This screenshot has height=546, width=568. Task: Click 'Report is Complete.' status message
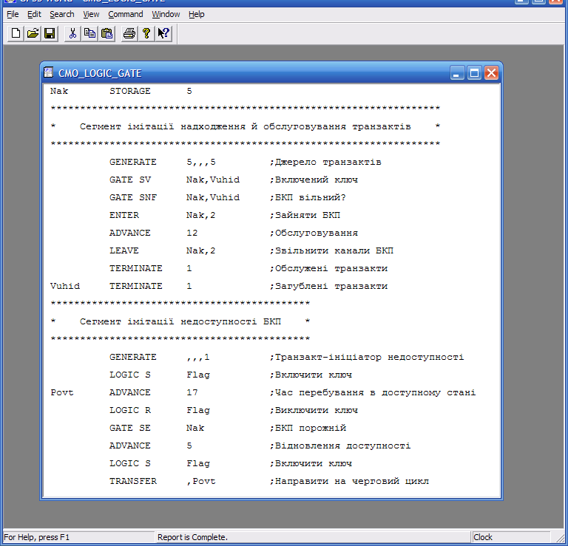pyautogui.click(x=192, y=537)
